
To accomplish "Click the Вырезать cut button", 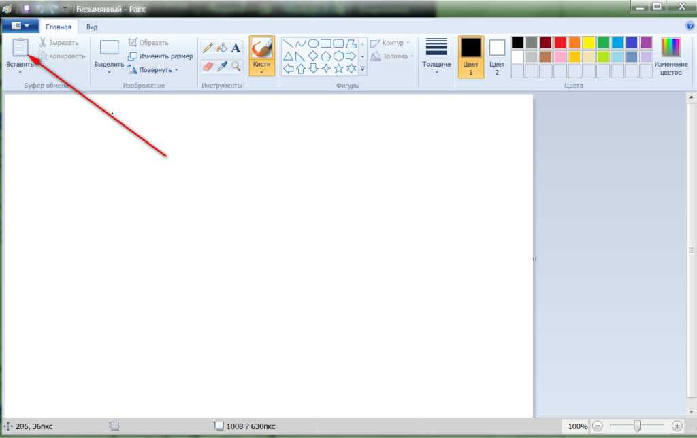I will coord(59,43).
